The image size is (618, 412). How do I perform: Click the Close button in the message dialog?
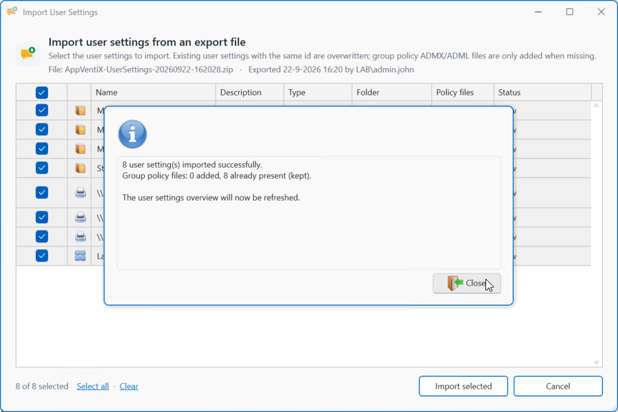tap(467, 284)
